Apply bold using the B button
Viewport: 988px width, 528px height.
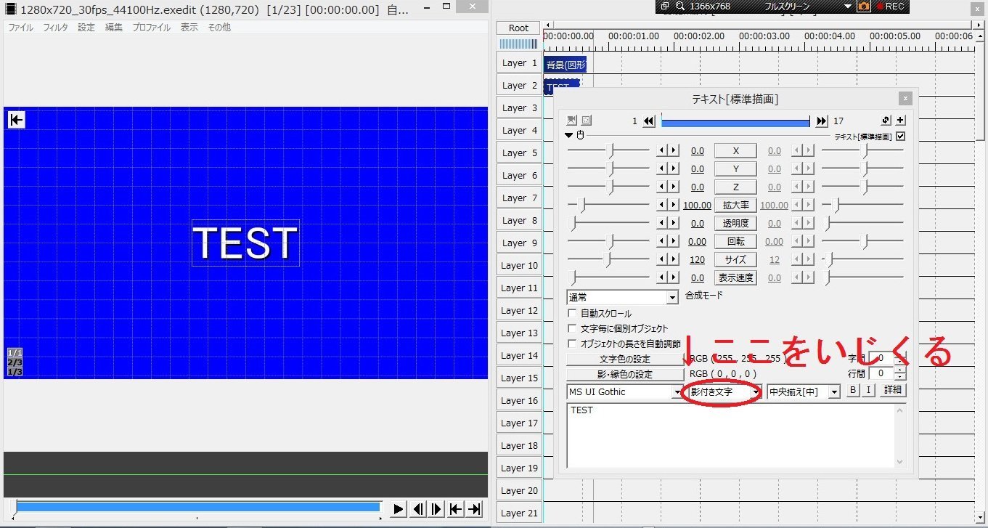(x=853, y=391)
